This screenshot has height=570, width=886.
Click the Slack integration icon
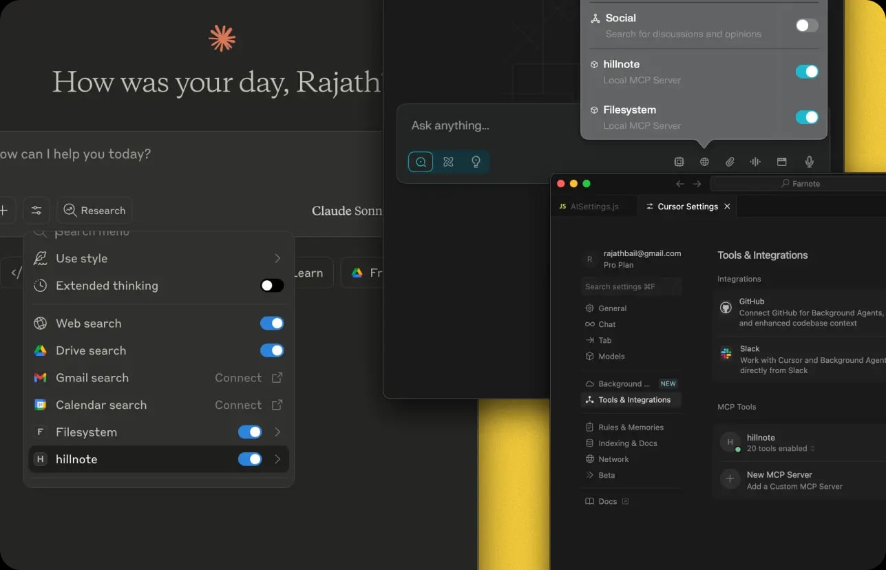[726, 354]
